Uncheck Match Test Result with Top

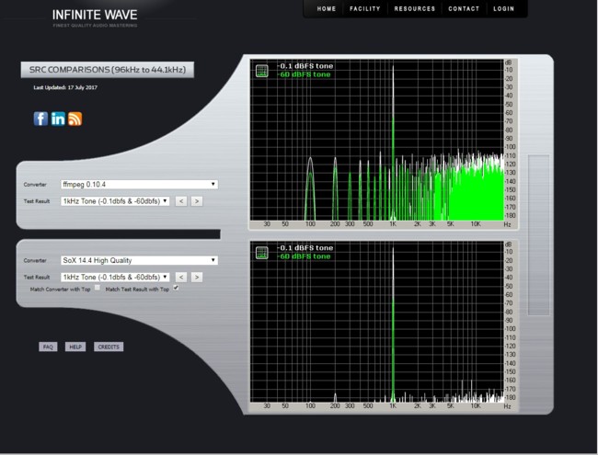coord(176,288)
